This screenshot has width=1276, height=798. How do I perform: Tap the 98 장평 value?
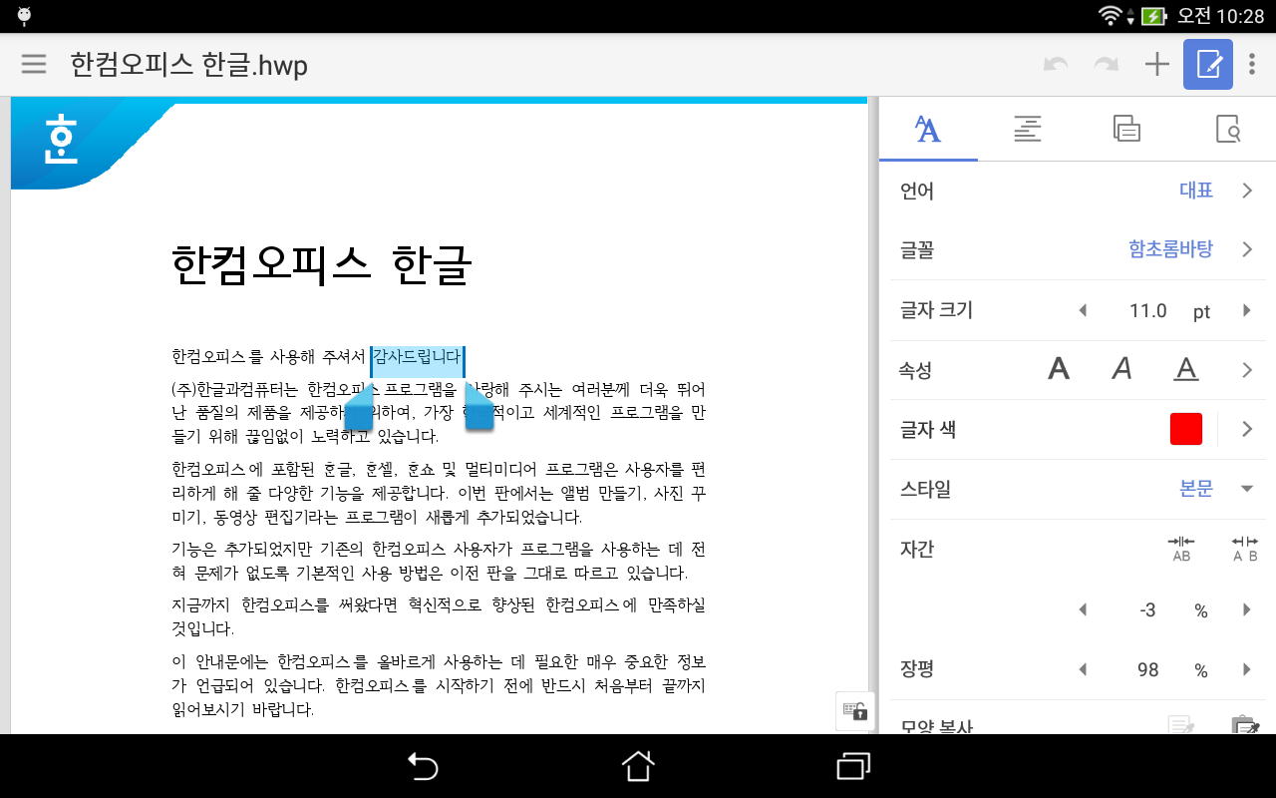click(1147, 669)
